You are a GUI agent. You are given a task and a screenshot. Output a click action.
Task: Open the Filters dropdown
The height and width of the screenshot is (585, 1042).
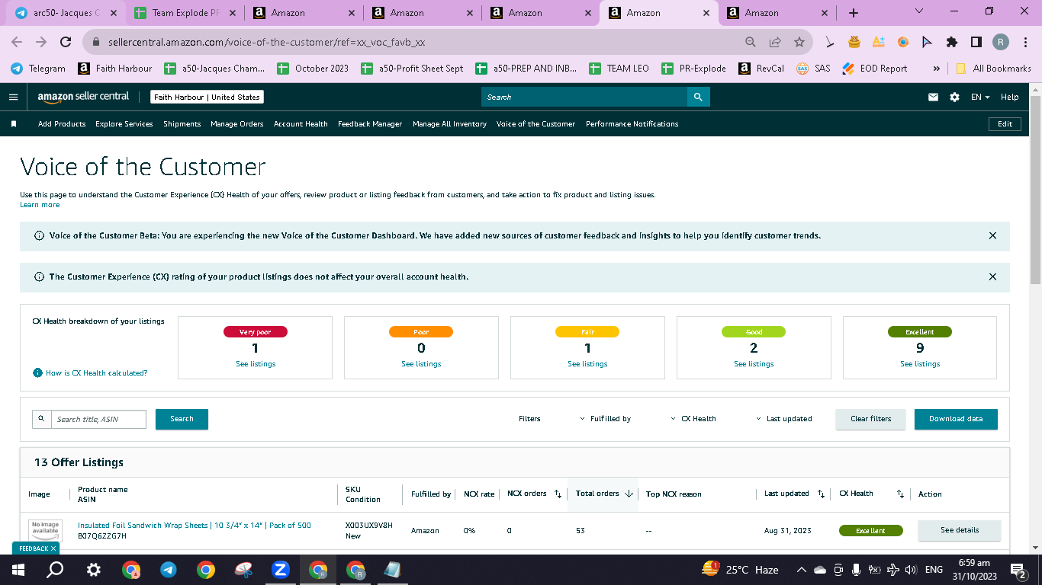529,419
